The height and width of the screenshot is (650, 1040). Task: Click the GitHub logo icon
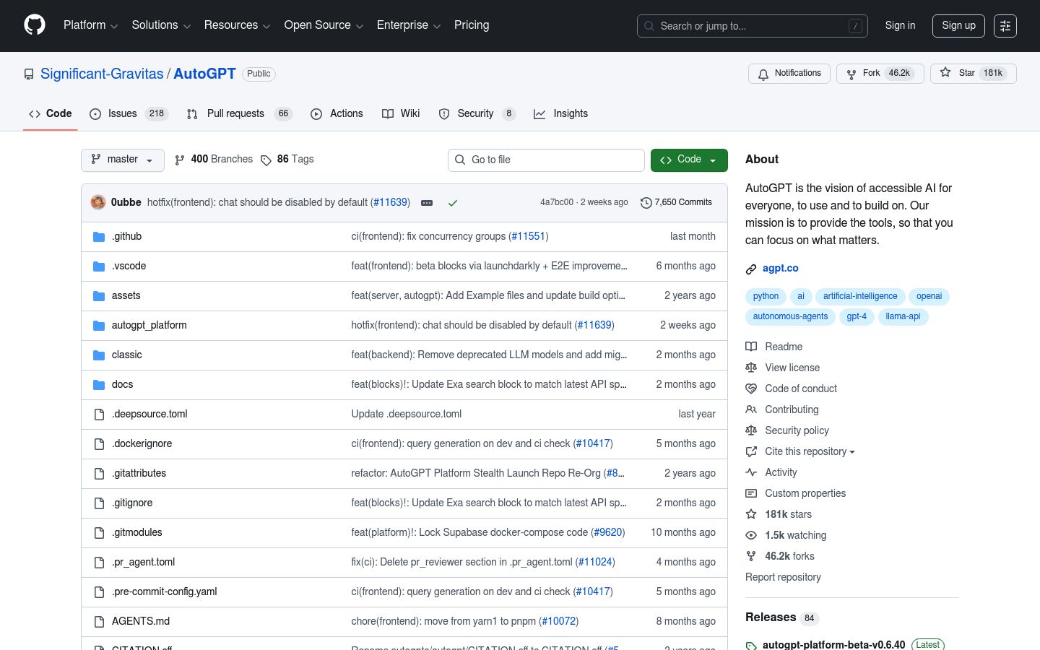[35, 25]
